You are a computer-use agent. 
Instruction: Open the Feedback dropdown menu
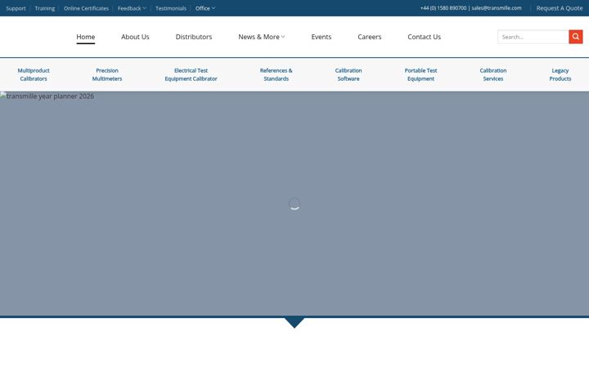(x=132, y=8)
